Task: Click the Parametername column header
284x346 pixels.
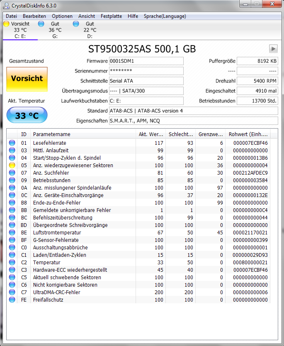Action: point(83,134)
